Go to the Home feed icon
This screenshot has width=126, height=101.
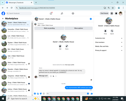tap(51, 13)
